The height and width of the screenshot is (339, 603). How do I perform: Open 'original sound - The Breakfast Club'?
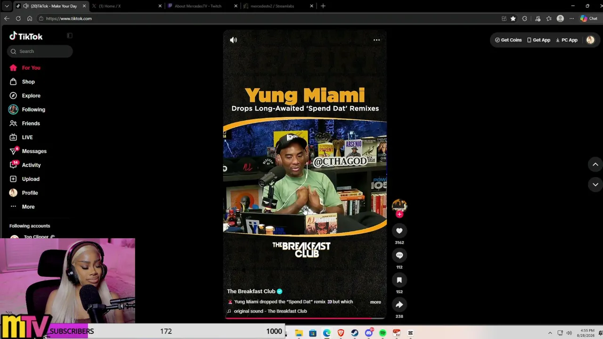tap(270, 311)
